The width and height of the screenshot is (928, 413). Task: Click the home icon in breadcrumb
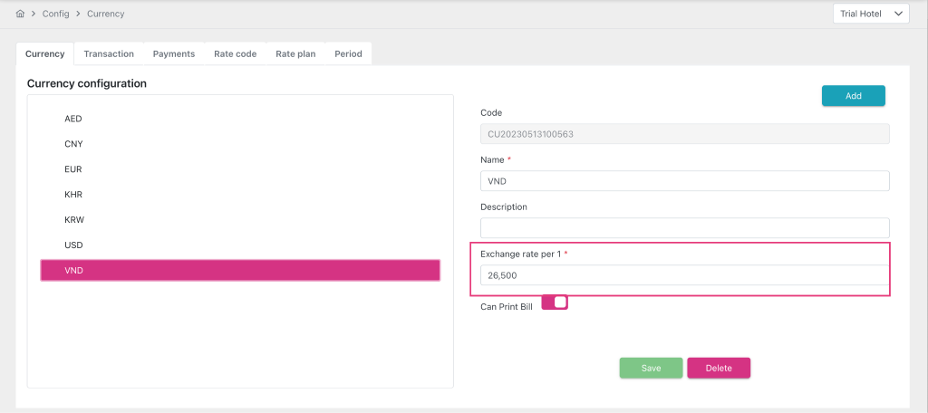tap(20, 14)
